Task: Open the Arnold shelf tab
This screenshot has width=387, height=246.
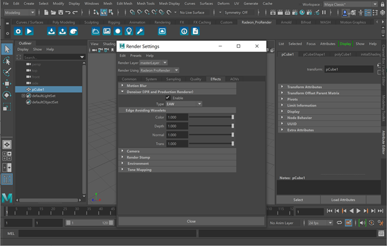Action: (286, 22)
